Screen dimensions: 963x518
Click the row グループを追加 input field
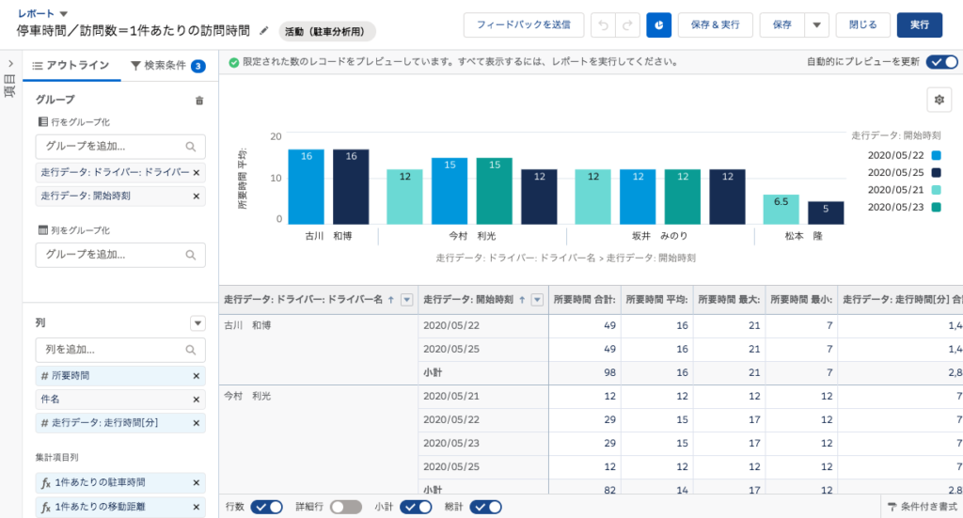pos(120,147)
